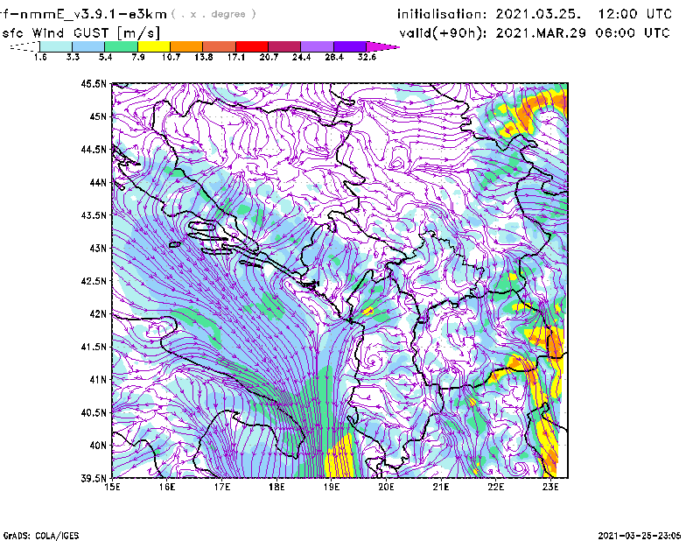The width and height of the screenshot is (700, 541).
Task: Click the 44N latitude label
Action: pyautogui.click(x=98, y=182)
